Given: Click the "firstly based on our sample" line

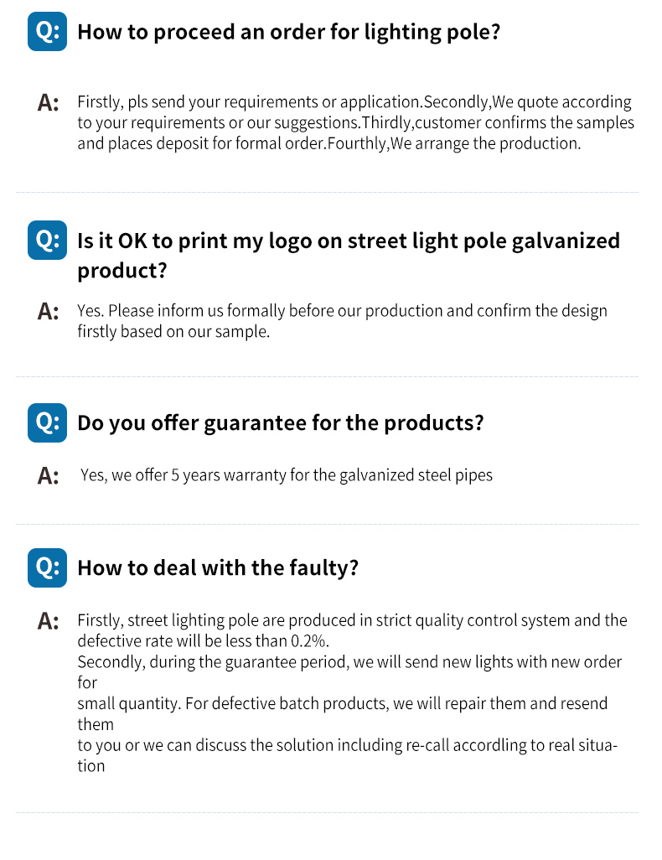Looking at the screenshot, I should click(173, 331).
